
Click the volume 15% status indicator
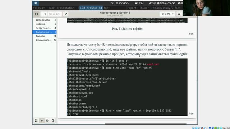tap(152, 3)
